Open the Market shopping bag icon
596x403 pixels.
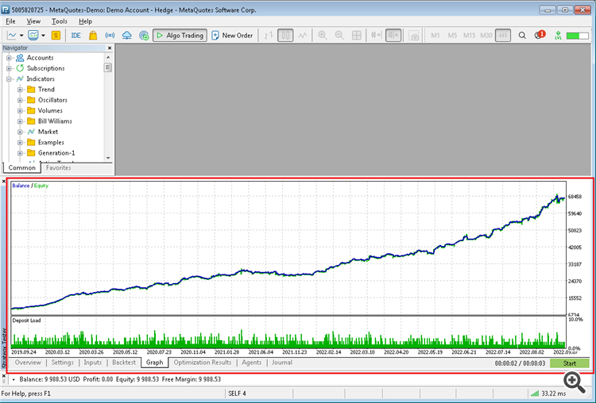tap(93, 35)
